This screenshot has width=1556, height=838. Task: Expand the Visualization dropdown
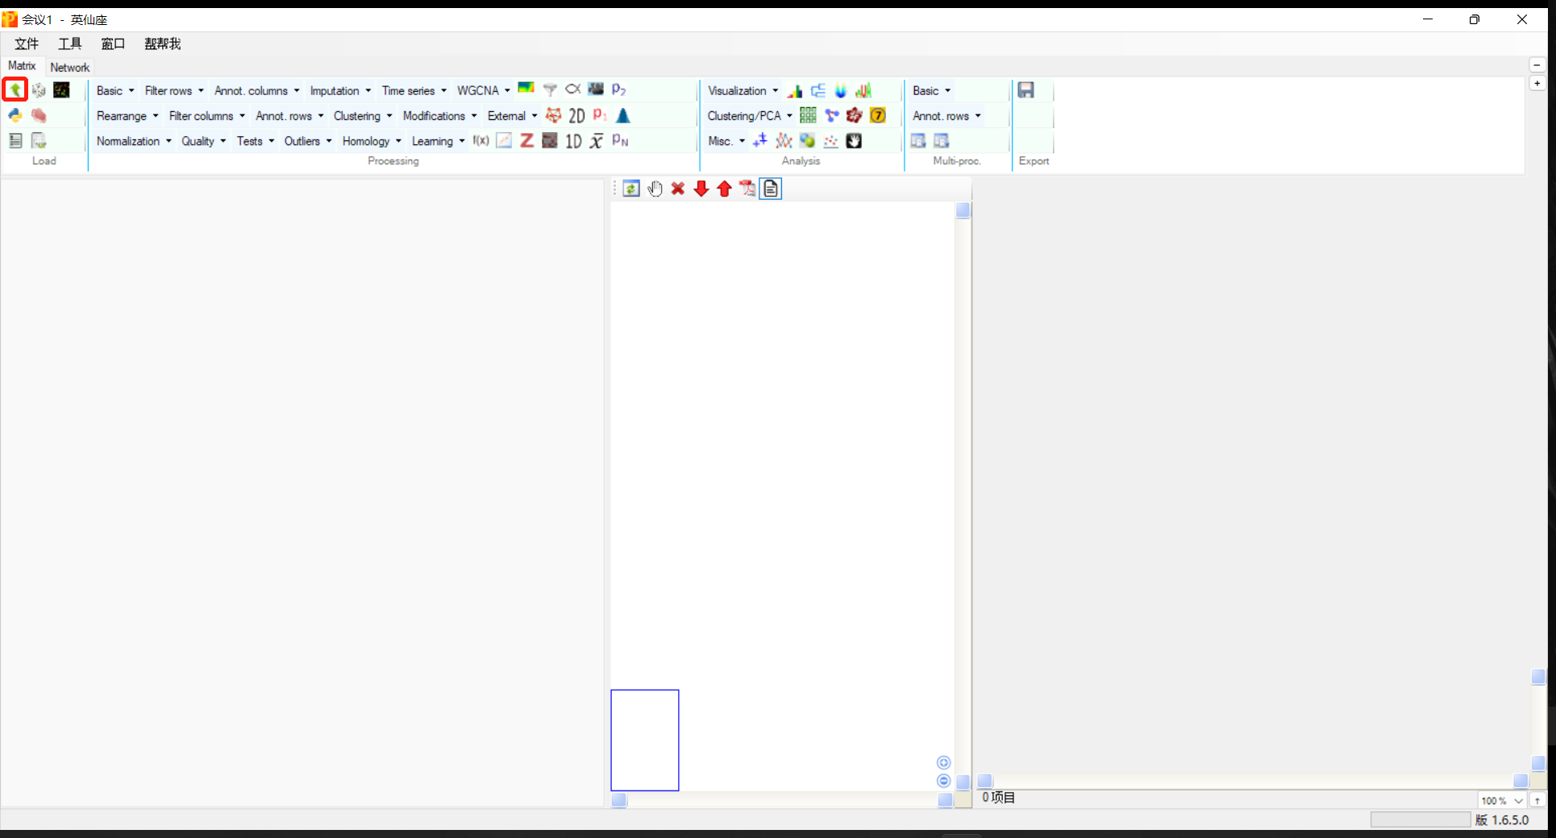click(x=743, y=90)
